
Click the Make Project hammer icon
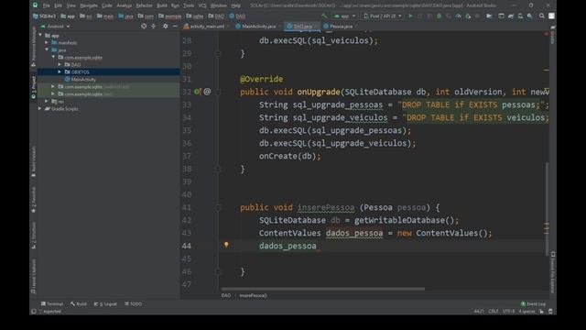coord(324,16)
